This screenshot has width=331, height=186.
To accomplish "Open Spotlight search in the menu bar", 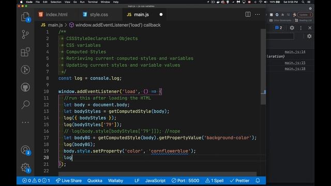I will click(x=303, y=2).
